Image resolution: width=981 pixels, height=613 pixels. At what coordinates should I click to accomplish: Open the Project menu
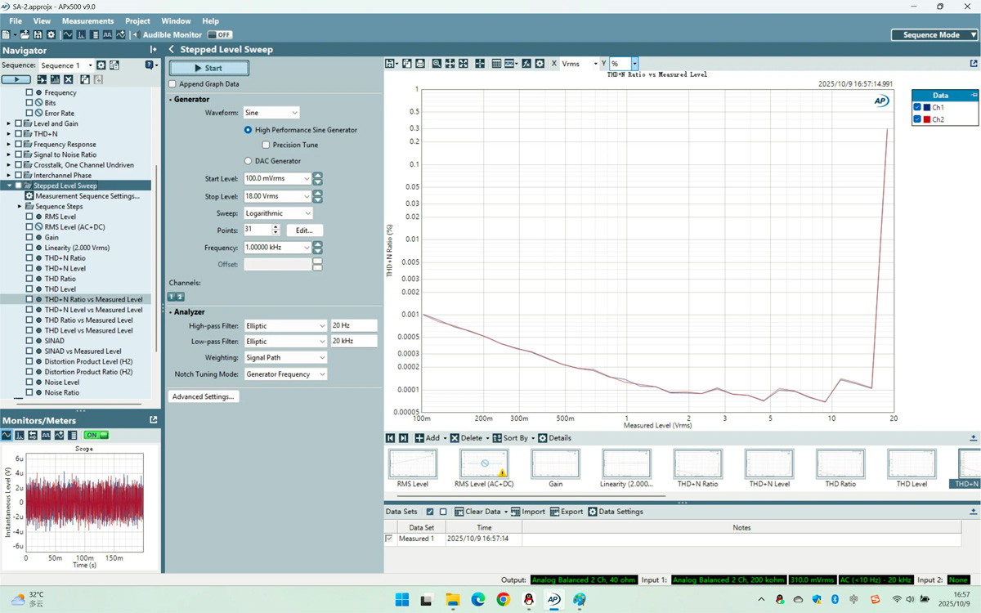pos(137,20)
